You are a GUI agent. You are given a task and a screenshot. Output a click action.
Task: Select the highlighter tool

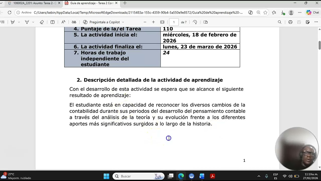(x=13, y=22)
